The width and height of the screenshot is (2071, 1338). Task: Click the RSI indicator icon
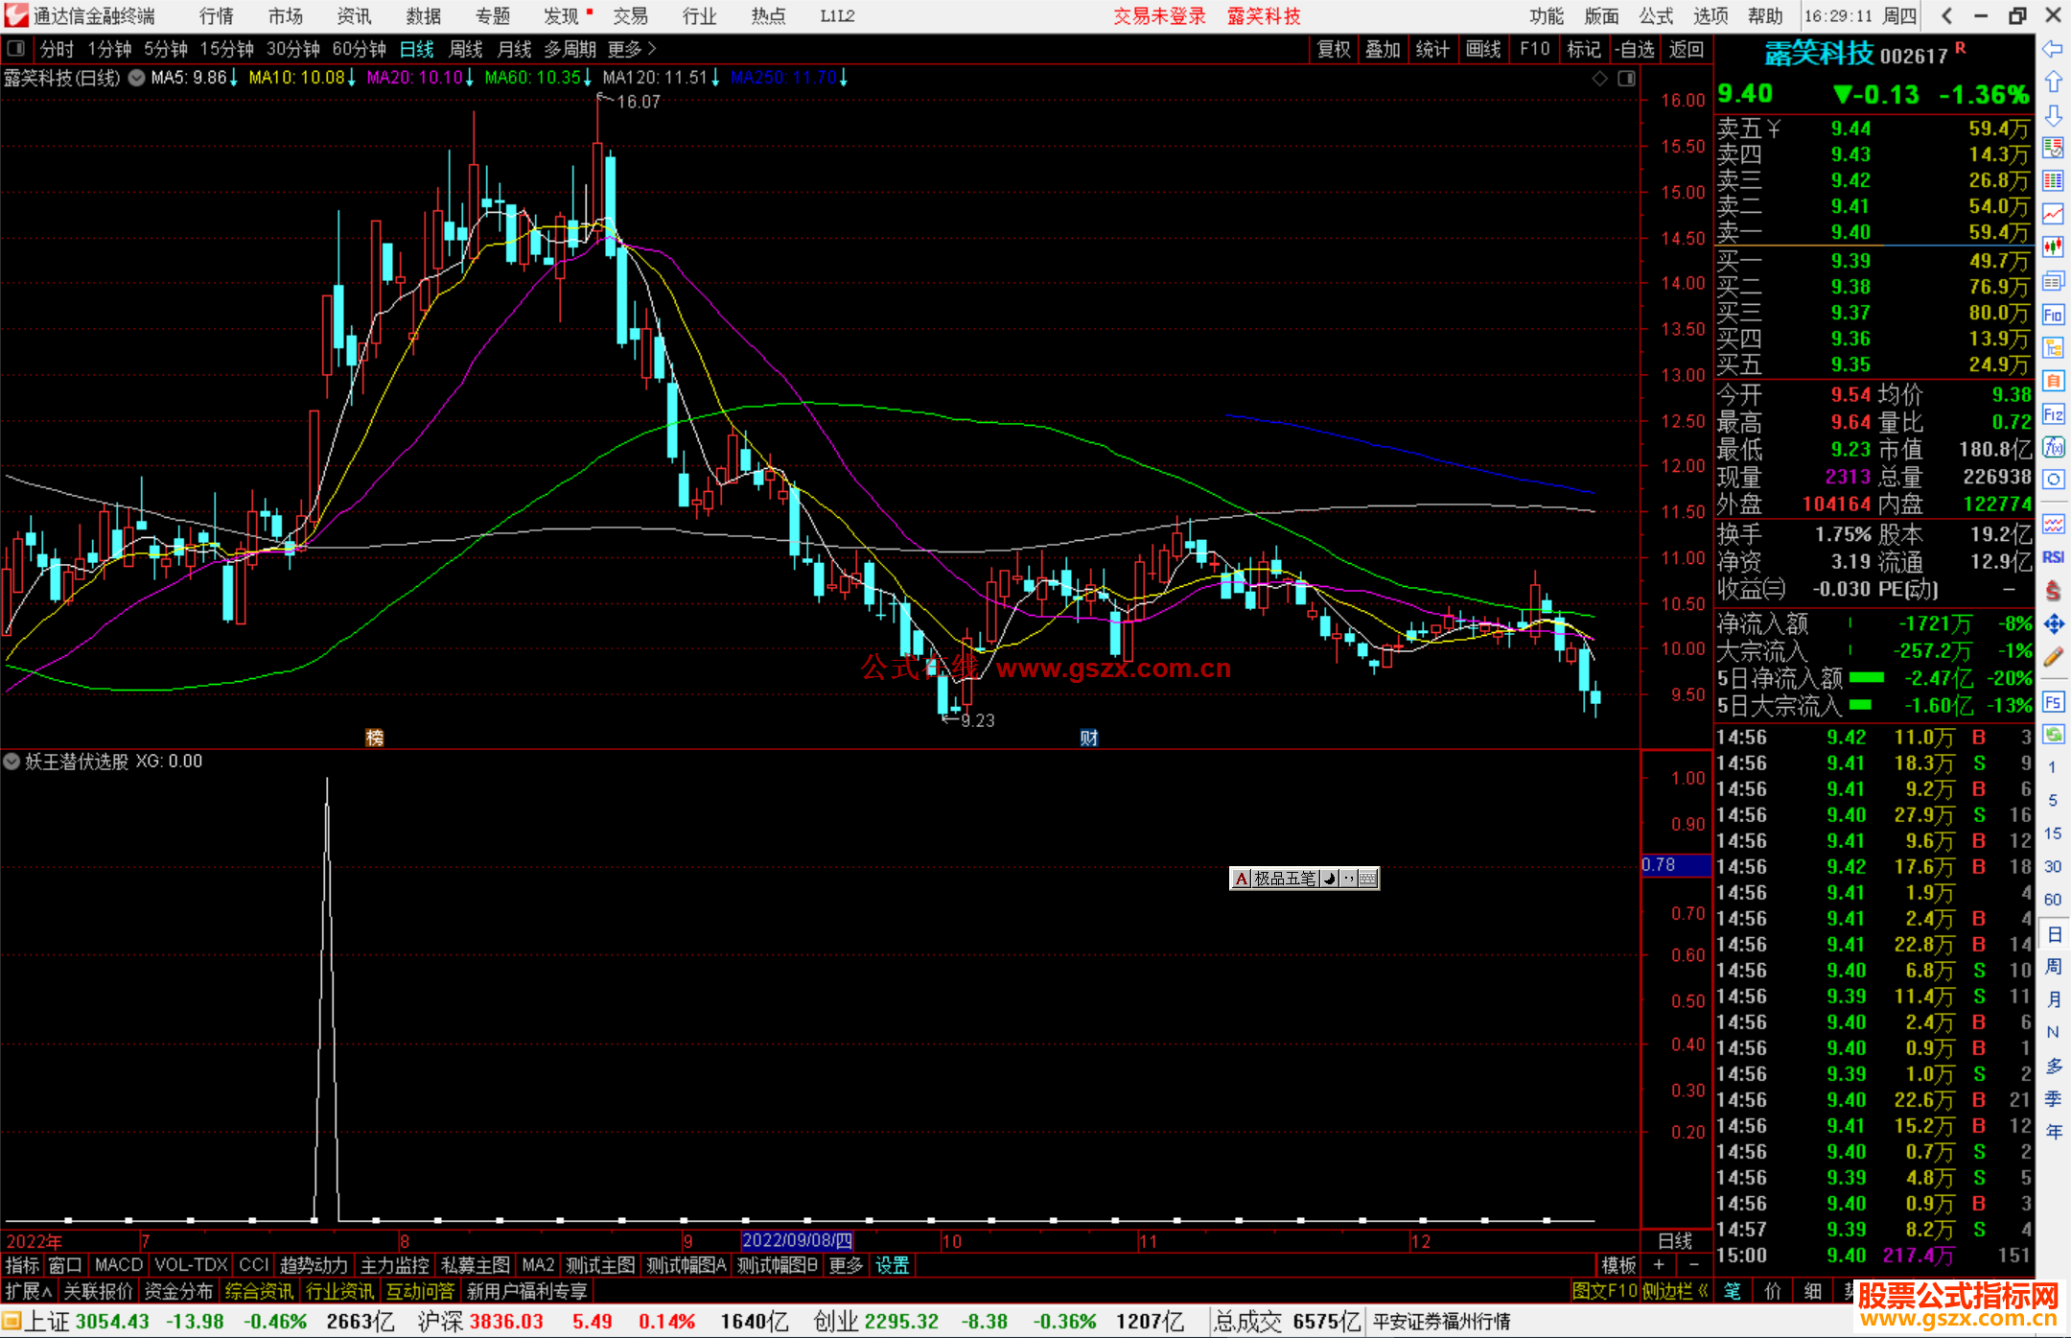(x=2053, y=557)
